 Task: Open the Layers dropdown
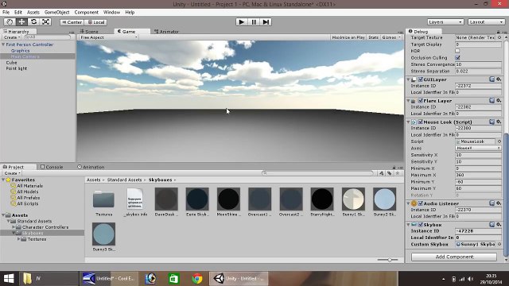(445, 21)
